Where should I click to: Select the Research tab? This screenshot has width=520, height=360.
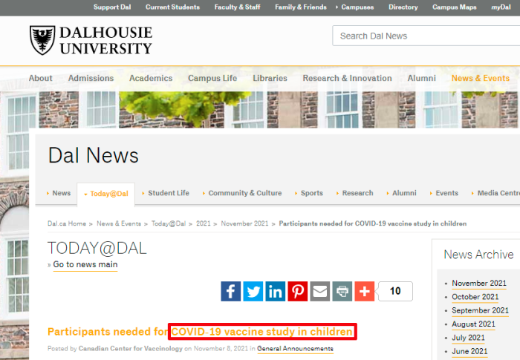(354, 193)
